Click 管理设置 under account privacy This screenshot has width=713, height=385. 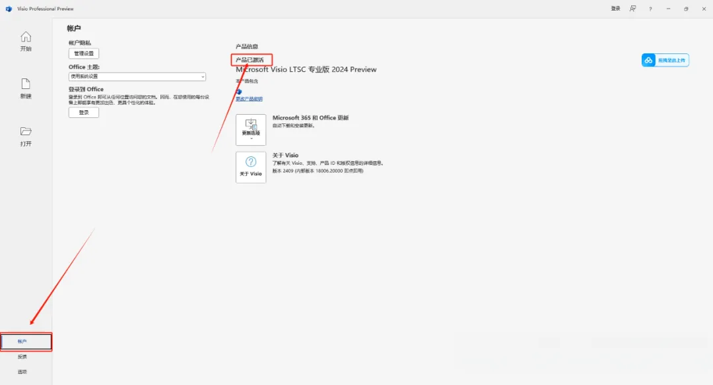coord(84,53)
